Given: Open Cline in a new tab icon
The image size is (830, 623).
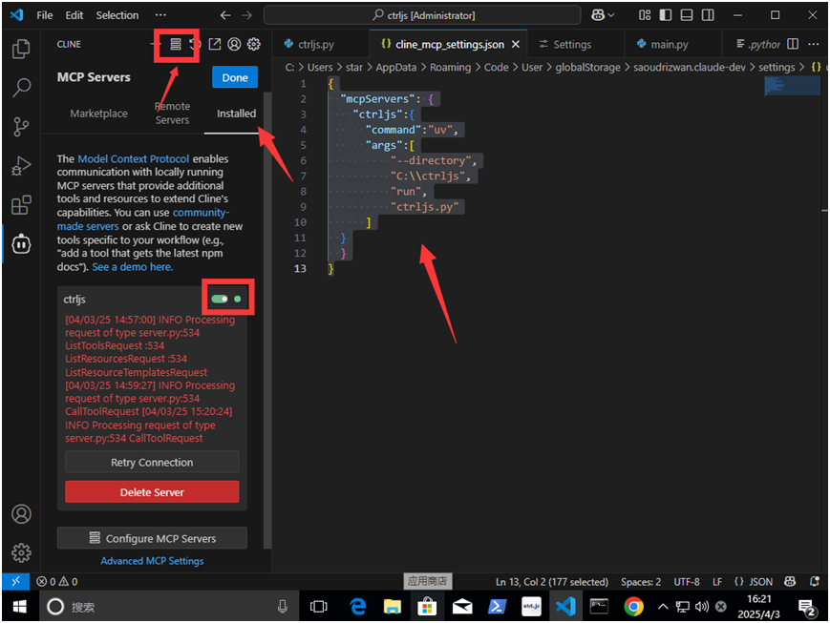Looking at the screenshot, I should pos(214,44).
